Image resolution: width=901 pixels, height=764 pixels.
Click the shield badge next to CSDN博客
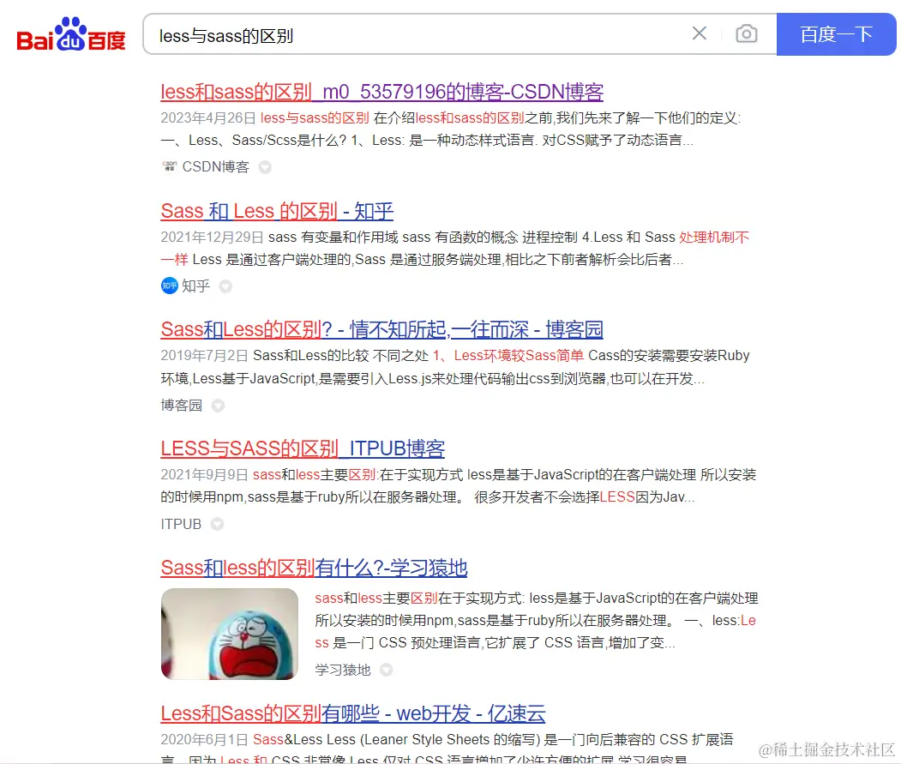pos(265,167)
